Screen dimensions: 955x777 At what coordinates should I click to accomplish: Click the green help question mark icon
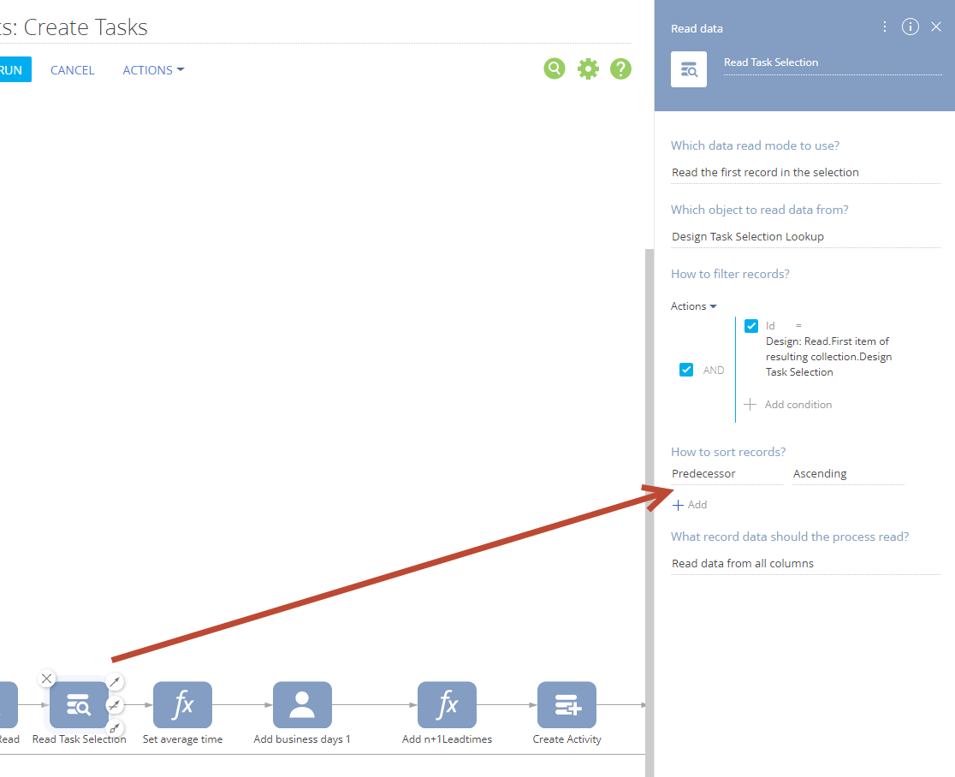pyautogui.click(x=620, y=68)
